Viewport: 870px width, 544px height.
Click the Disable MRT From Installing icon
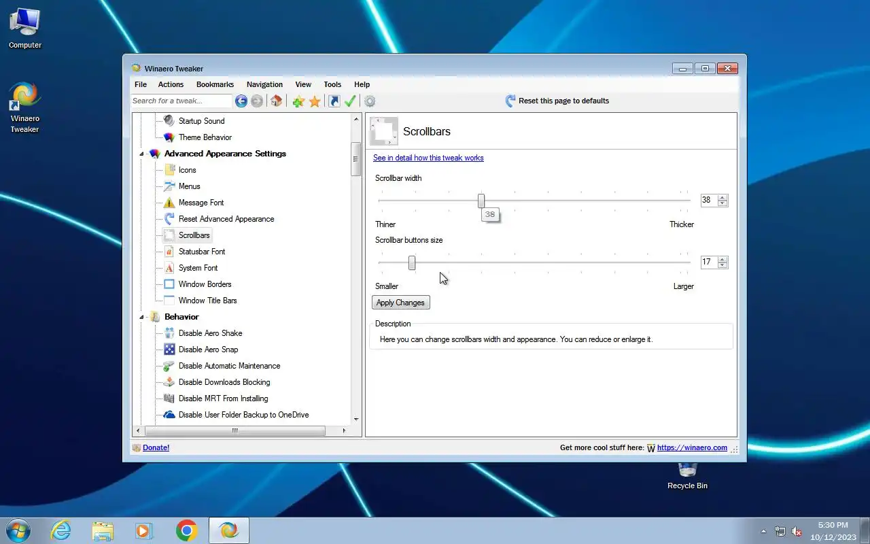[169, 398]
